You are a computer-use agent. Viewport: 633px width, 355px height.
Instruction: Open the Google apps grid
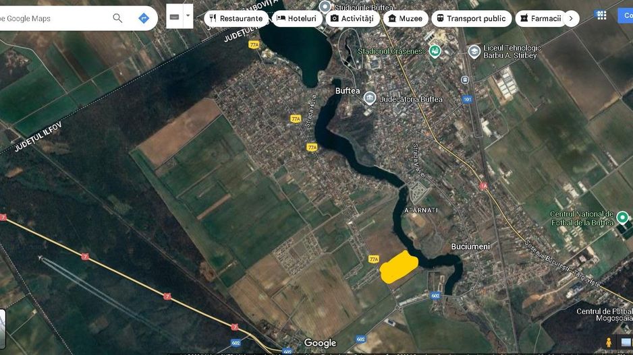click(601, 15)
